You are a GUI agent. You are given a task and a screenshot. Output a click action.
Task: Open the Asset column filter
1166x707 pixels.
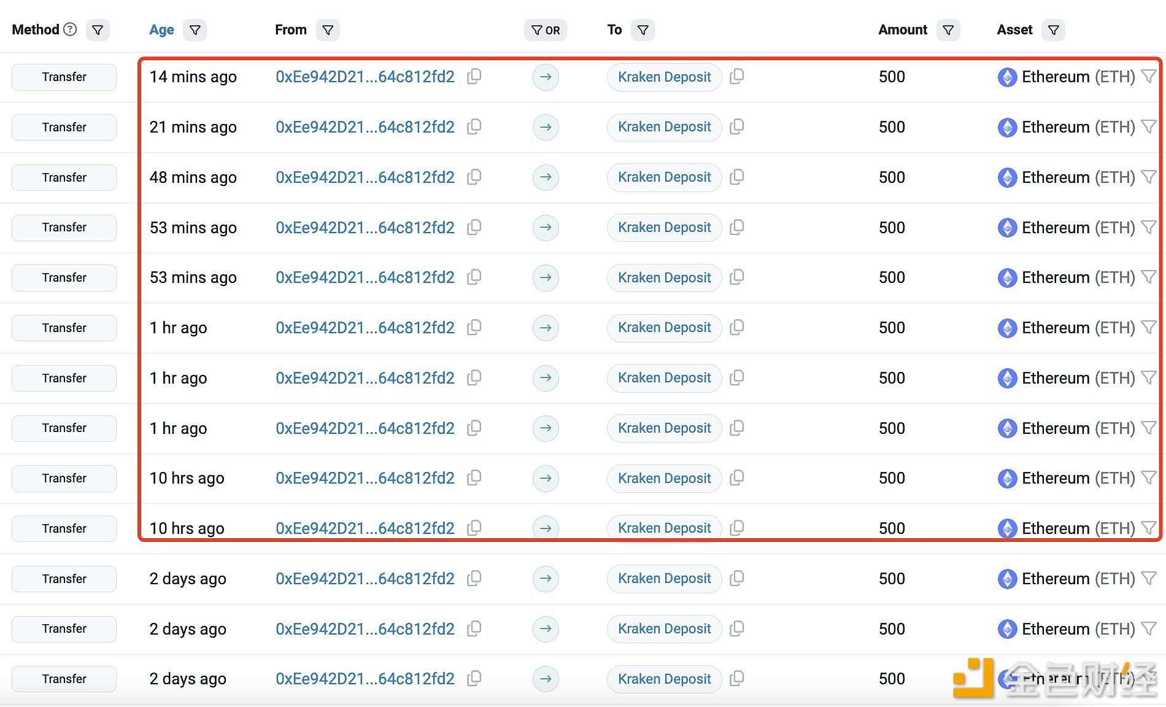pyautogui.click(x=1053, y=30)
